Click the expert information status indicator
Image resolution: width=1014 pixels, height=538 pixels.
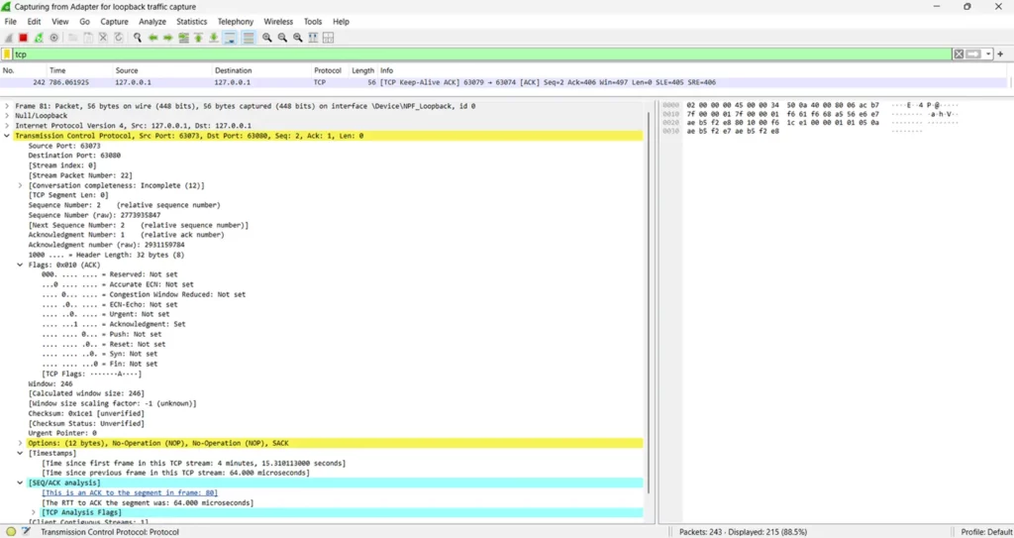tap(11, 531)
